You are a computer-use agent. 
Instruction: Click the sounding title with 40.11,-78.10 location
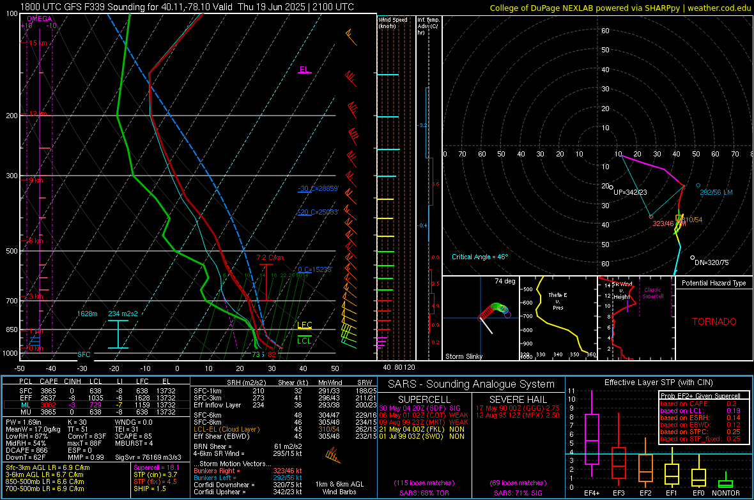click(x=187, y=7)
